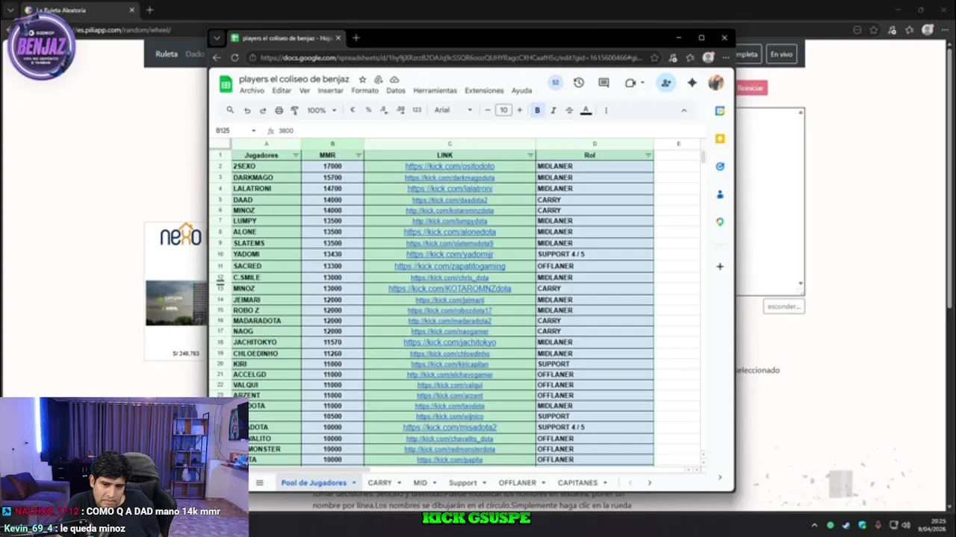The height and width of the screenshot is (537, 956).
Task: Open new tab in Sheets window
Action: 356,38
